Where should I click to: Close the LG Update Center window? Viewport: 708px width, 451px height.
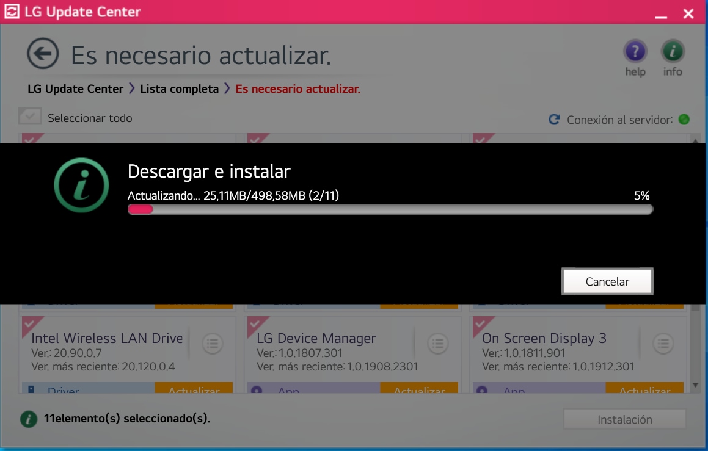688,13
